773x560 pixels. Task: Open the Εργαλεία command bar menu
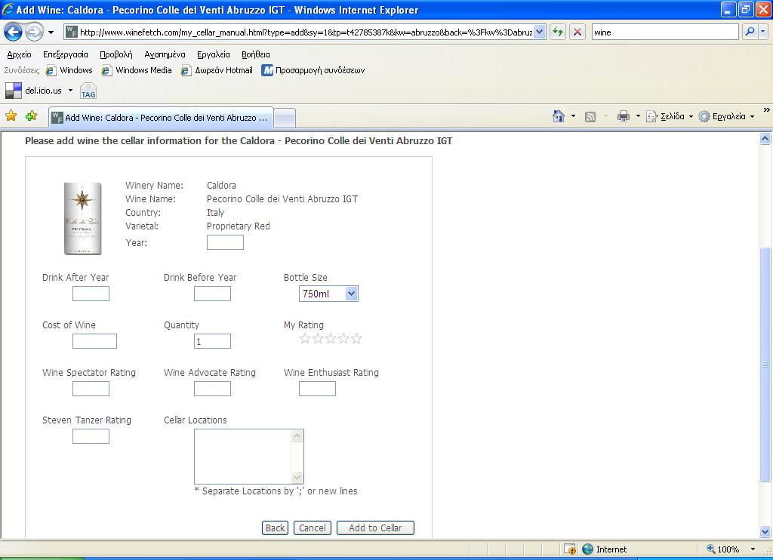click(x=727, y=116)
